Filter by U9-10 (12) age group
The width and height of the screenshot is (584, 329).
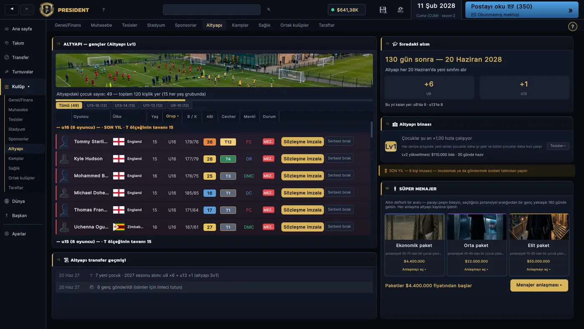click(x=180, y=106)
